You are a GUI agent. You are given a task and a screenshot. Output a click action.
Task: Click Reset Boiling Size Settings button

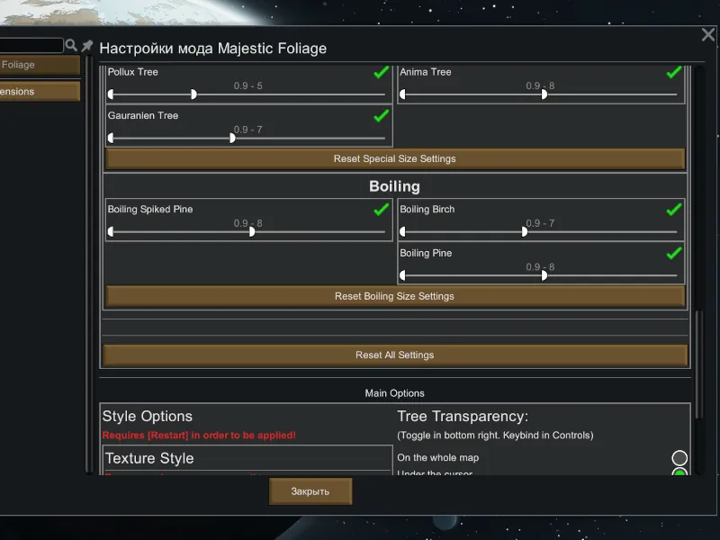(395, 296)
